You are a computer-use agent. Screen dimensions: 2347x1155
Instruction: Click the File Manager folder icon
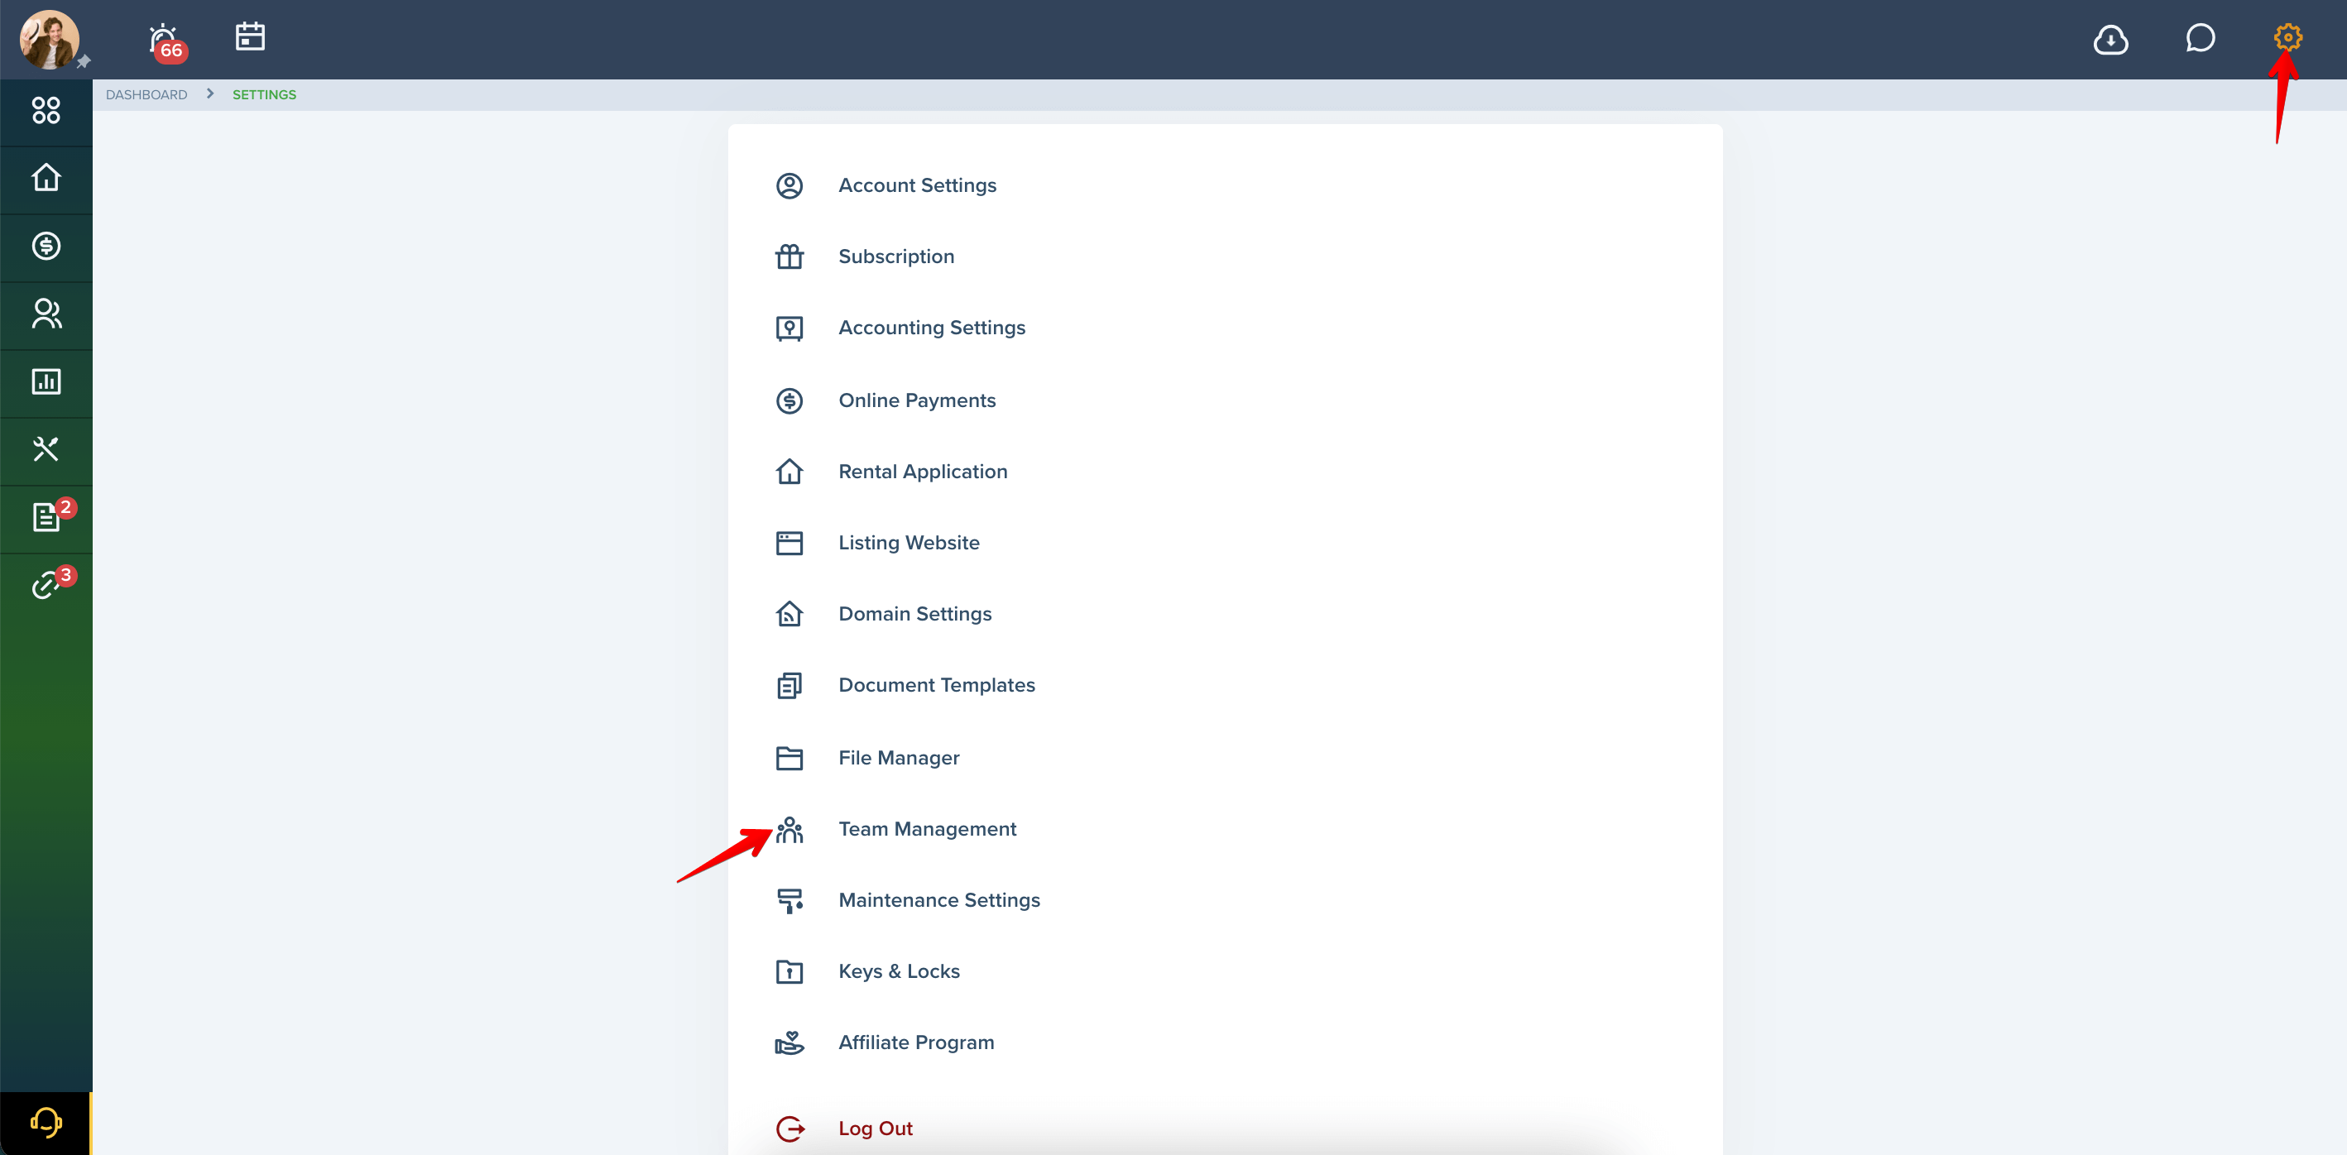789,758
